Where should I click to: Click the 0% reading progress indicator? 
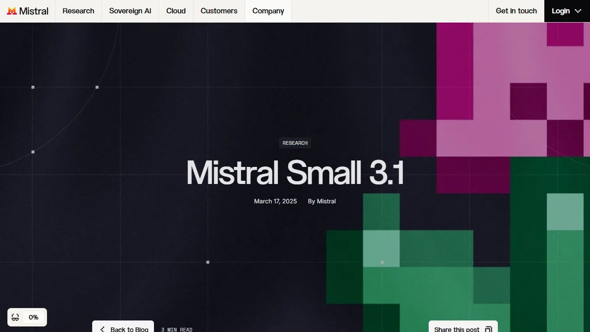coord(34,317)
